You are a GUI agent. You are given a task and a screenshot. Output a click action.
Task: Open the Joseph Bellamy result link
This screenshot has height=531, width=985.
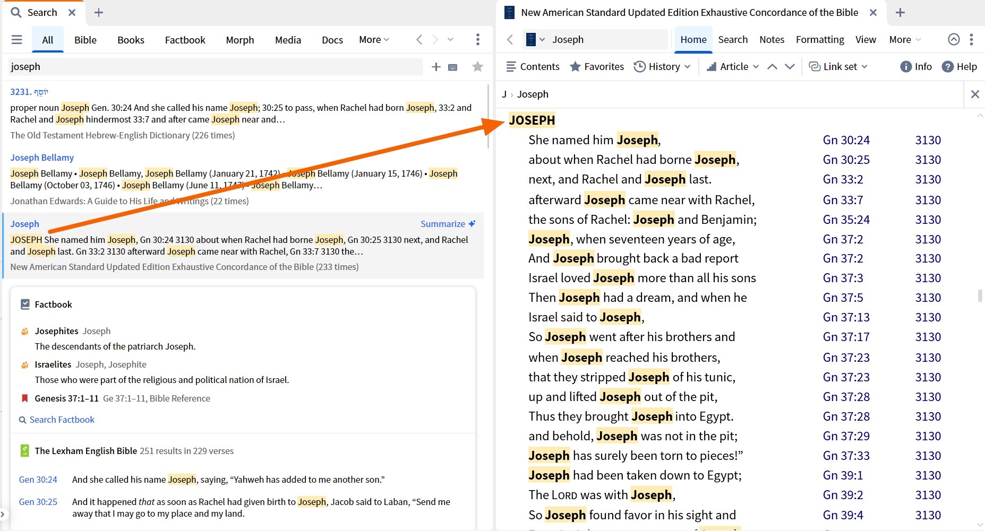42,158
